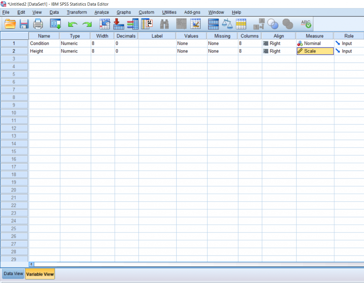Save the dataset with the diskette icon
364x283 pixels.
[23, 24]
